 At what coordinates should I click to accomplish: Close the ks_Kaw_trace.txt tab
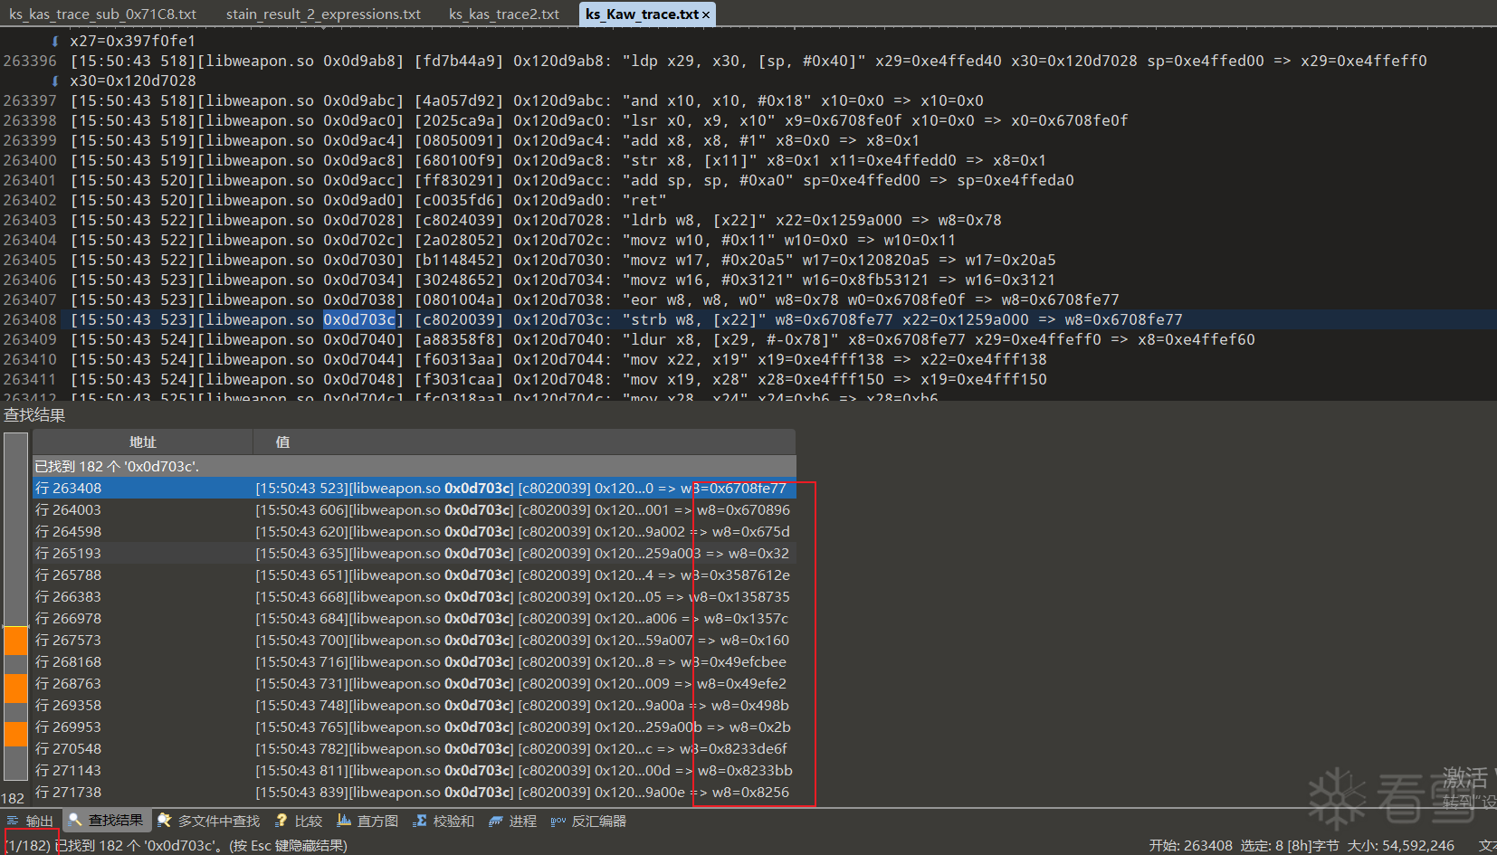[706, 14]
